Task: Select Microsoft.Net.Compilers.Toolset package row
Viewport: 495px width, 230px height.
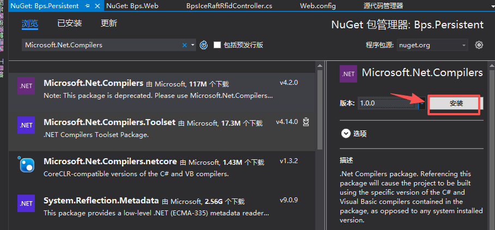Action: click(x=162, y=130)
